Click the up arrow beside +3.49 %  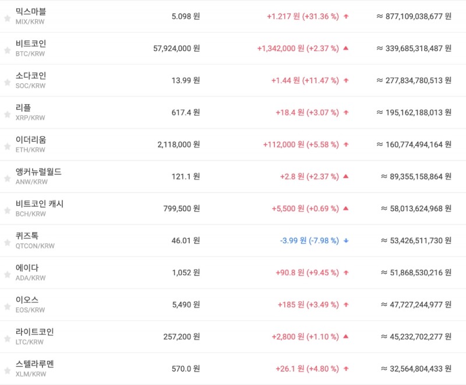(x=346, y=305)
